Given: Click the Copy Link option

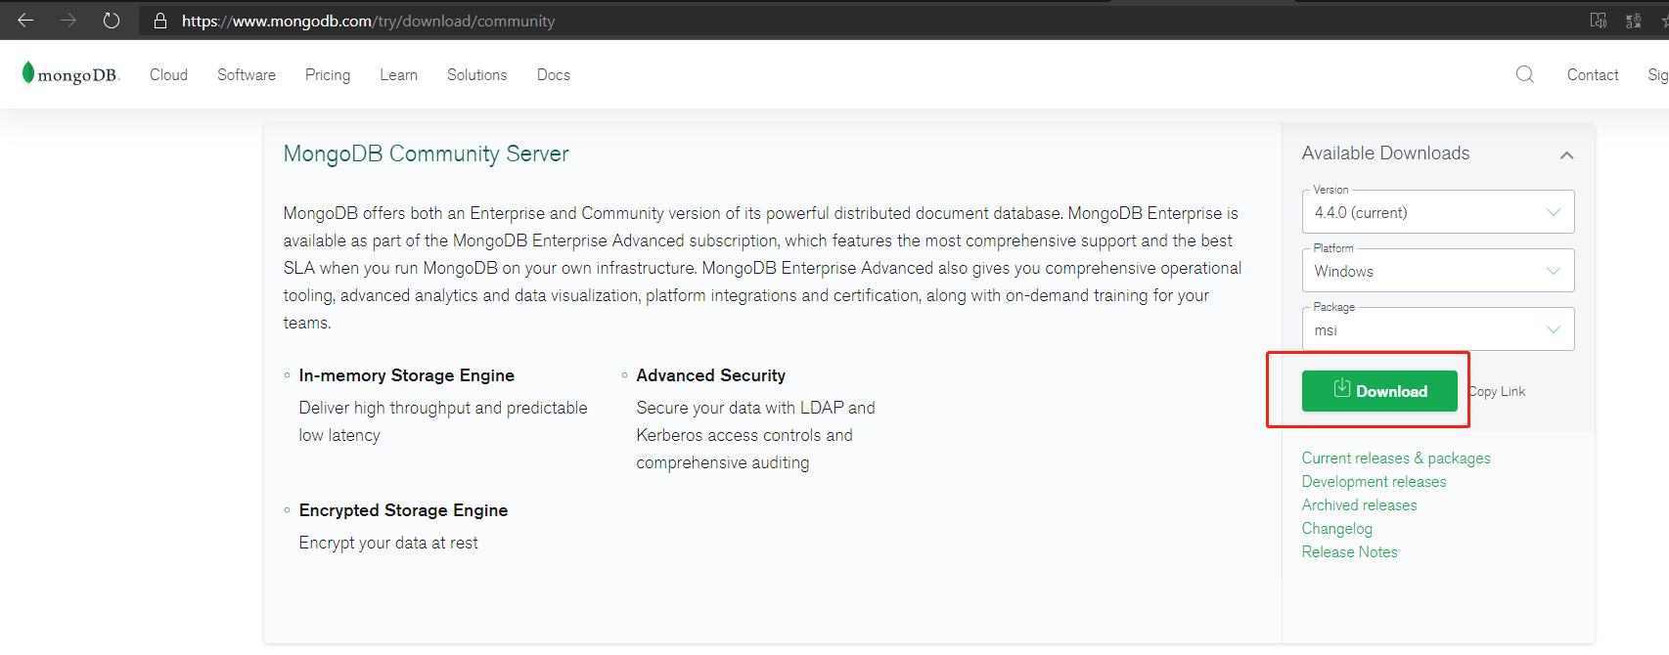Looking at the screenshot, I should 1498,391.
